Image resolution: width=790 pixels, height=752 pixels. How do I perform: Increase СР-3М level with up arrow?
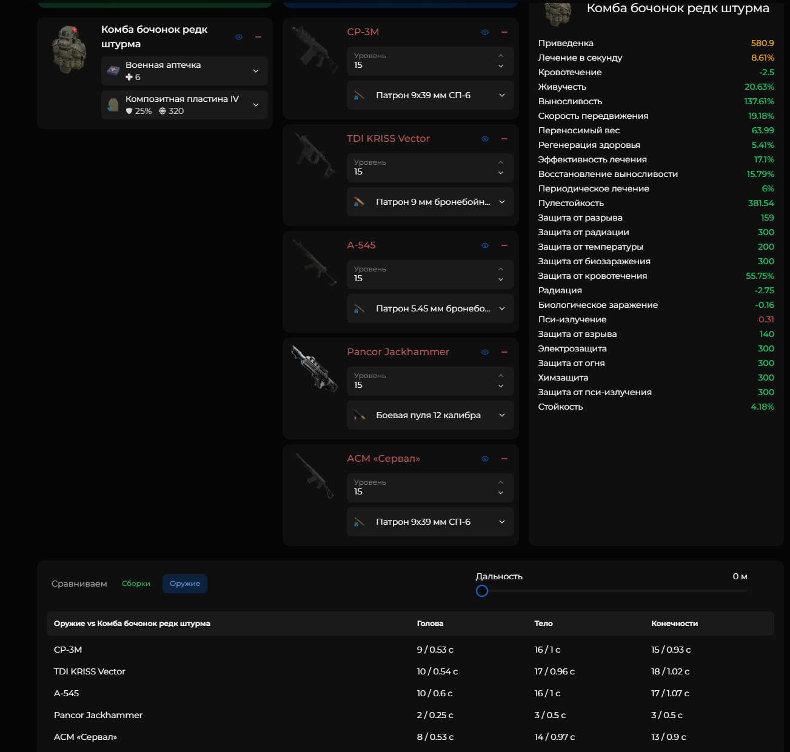pyautogui.click(x=501, y=56)
